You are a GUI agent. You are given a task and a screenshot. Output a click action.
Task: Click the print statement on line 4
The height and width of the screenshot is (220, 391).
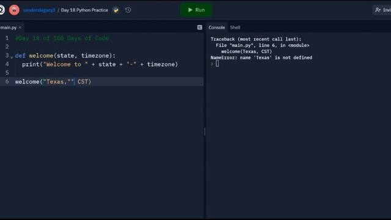click(x=100, y=64)
